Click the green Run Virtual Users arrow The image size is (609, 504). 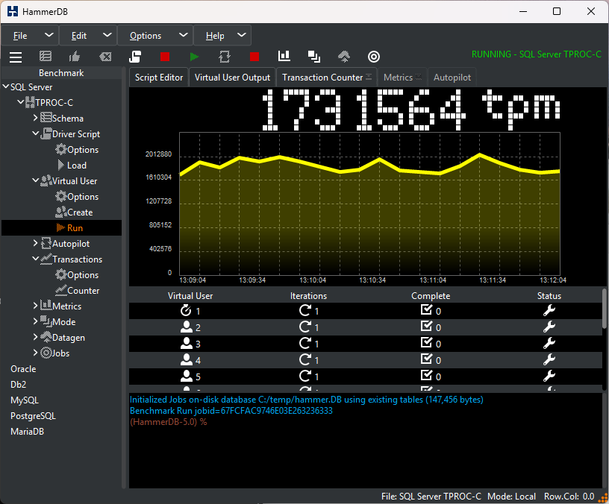click(x=194, y=57)
